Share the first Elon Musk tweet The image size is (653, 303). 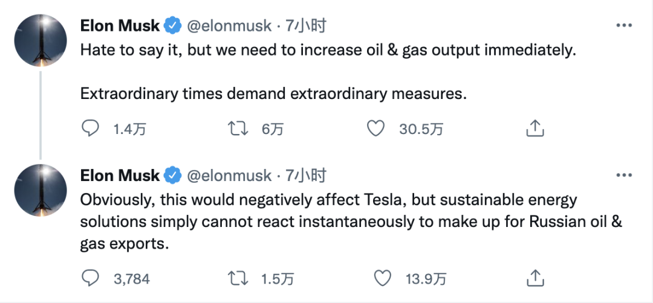(536, 128)
